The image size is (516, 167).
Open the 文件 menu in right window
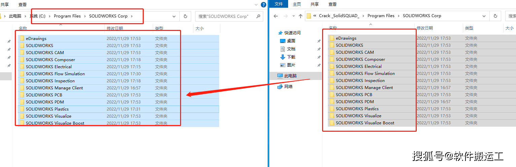point(279,4)
